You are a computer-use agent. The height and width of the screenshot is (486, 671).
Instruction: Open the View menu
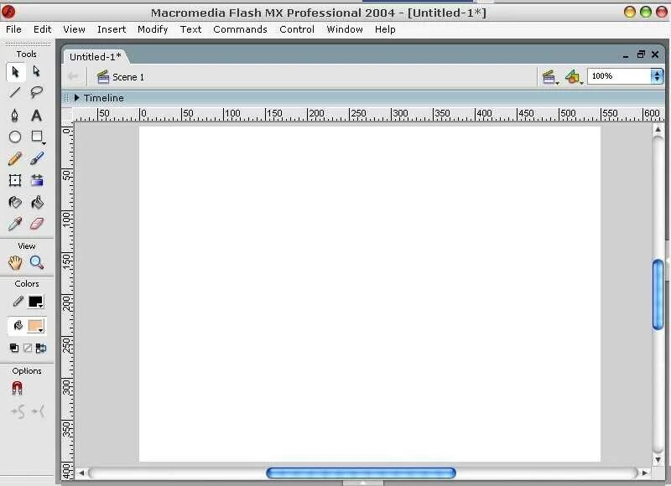pyautogui.click(x=74, y=29)
